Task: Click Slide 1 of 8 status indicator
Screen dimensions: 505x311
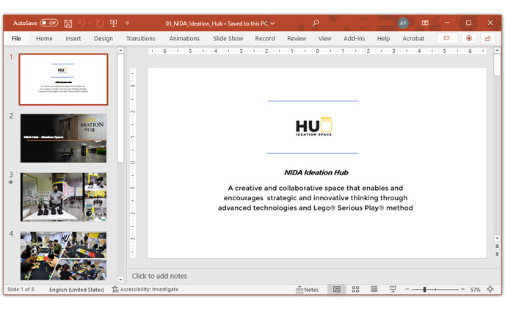Action: [x=21, y=290]
